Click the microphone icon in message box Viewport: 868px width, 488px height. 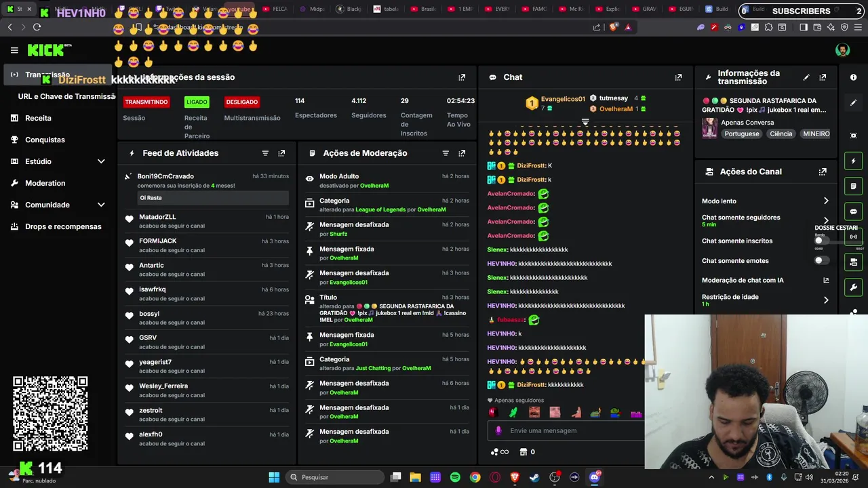(x=498, y=430)
